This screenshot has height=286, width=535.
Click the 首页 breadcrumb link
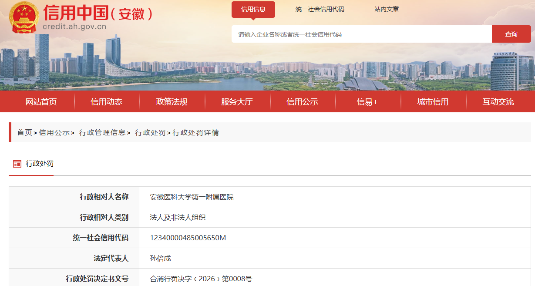pyautogui.click(x=25, y=132)
